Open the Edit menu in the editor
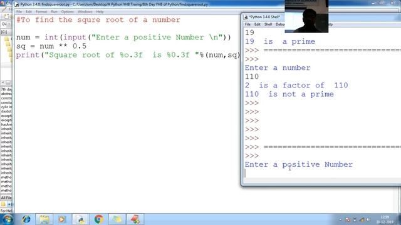This screenshot has height=225, width=401. click(29, 12)
